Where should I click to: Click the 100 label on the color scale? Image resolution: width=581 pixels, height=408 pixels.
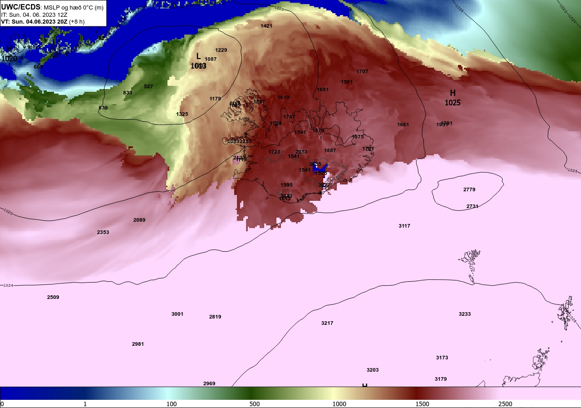click(x=172, y=404)
